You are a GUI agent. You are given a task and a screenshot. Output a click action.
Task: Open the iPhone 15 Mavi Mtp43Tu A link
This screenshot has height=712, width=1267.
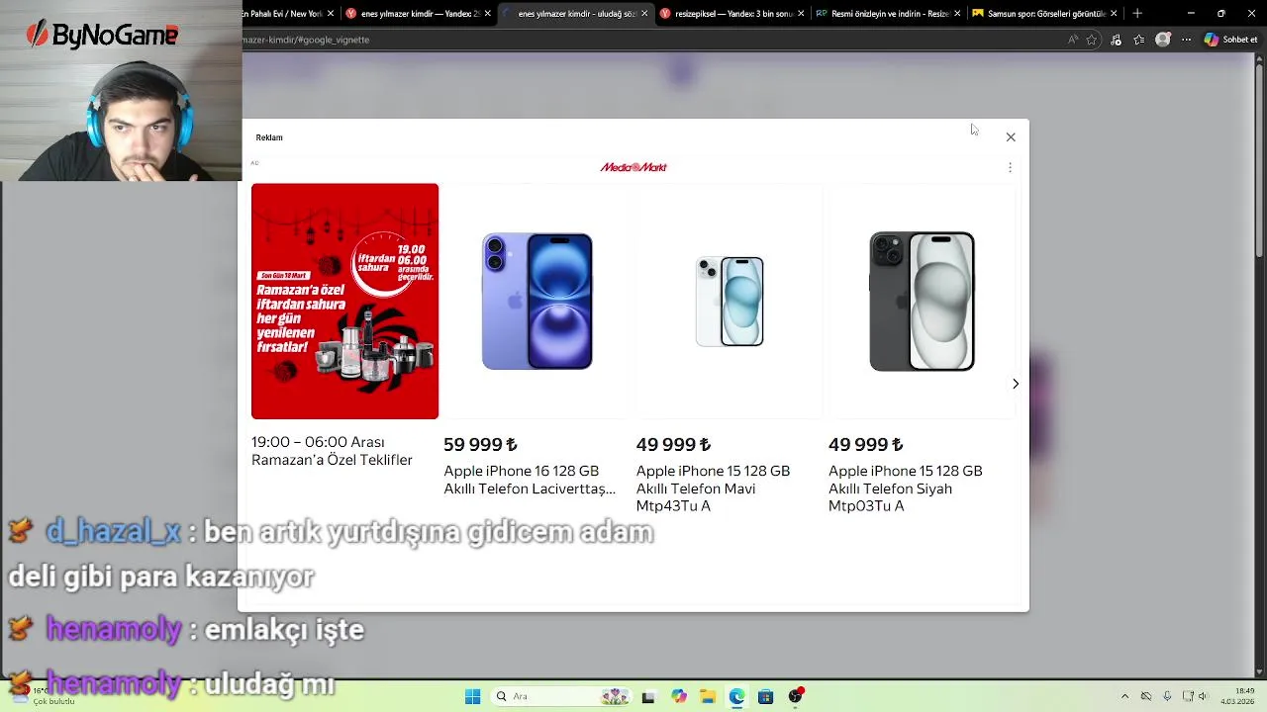713,489
